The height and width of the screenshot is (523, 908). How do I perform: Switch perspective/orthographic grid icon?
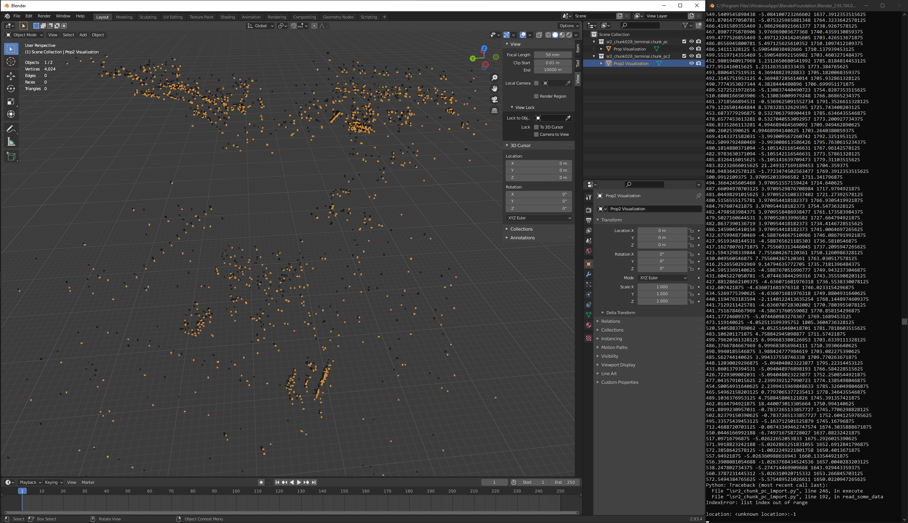click(495, 110)
